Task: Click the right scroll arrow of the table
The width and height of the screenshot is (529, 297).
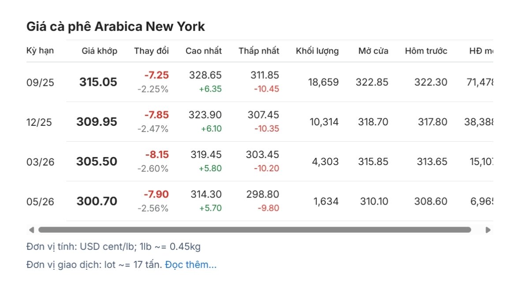Action: [x=488, y=230]
